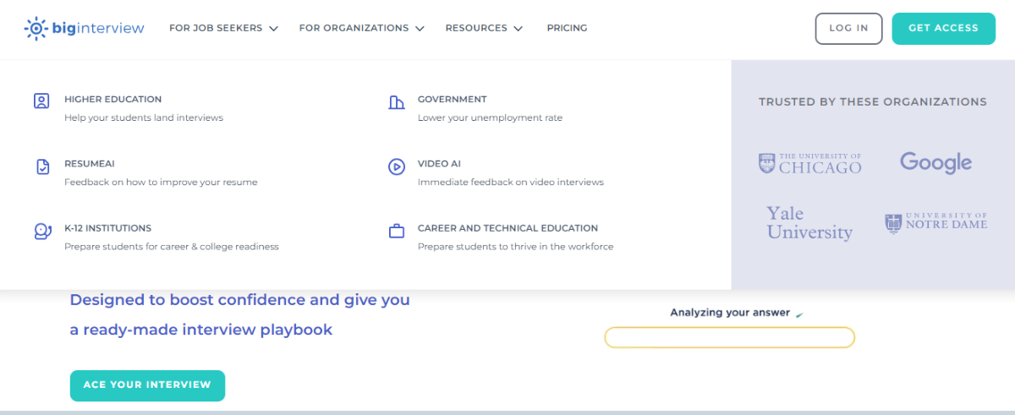
Task: Click the Government building icon
Action: tap(396, 102)
